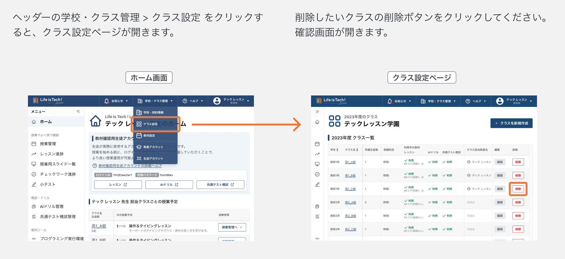
Task: Expand ヘルプ dropdown in home screen header
Action: [x=193, y=101]
